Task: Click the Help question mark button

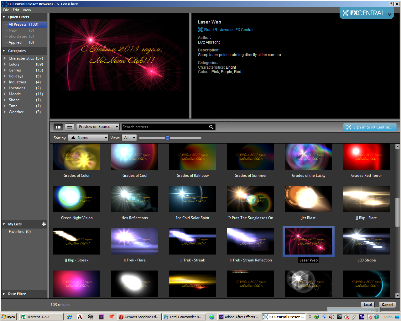Action: [391, 4]
